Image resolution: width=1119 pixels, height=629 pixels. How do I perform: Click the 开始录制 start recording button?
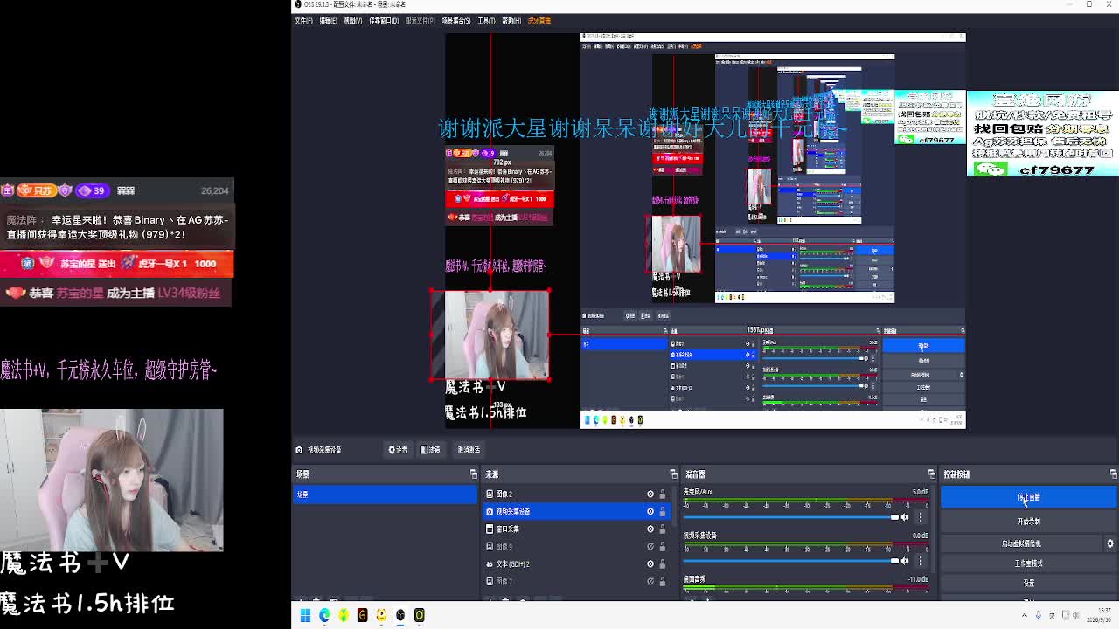pos(1029,521)
